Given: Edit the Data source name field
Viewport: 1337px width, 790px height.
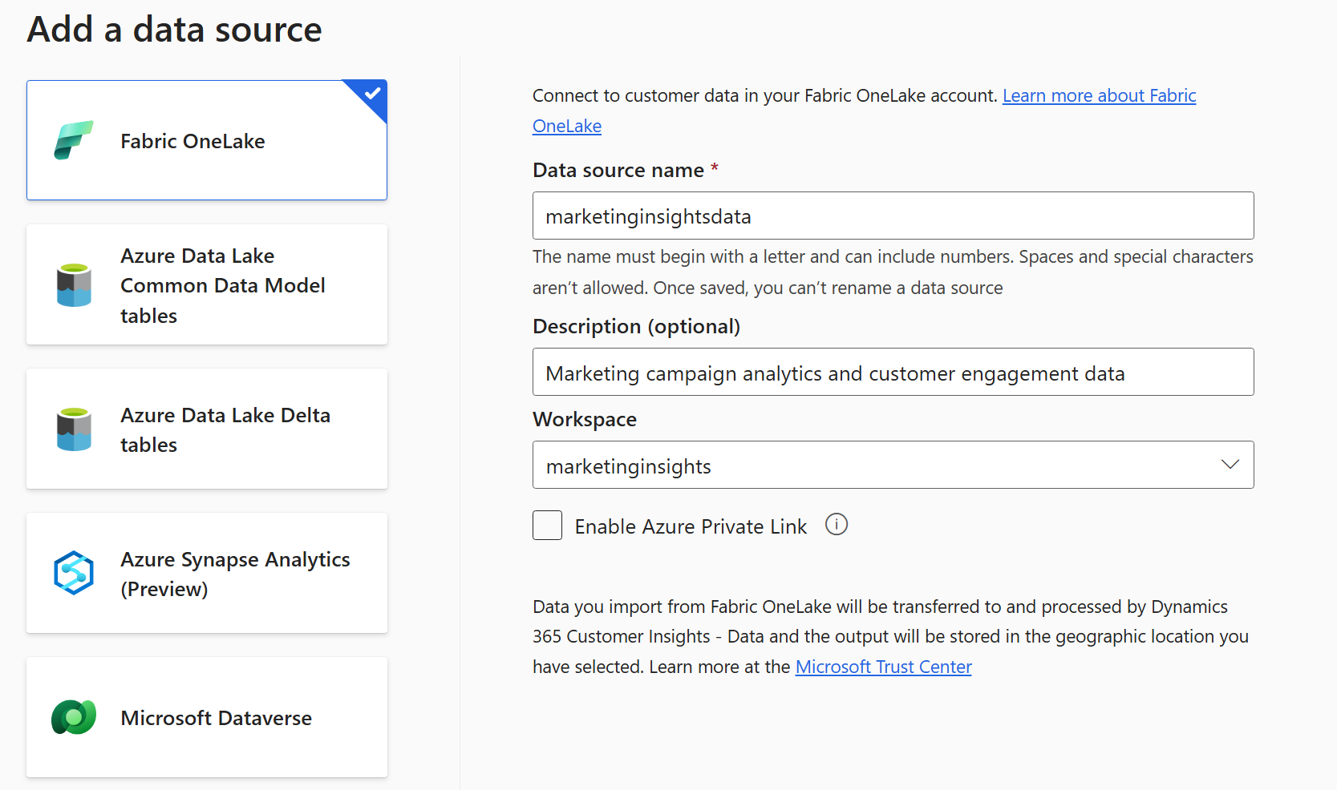Looking at the screenshot, I should click(x=893, y=216).
